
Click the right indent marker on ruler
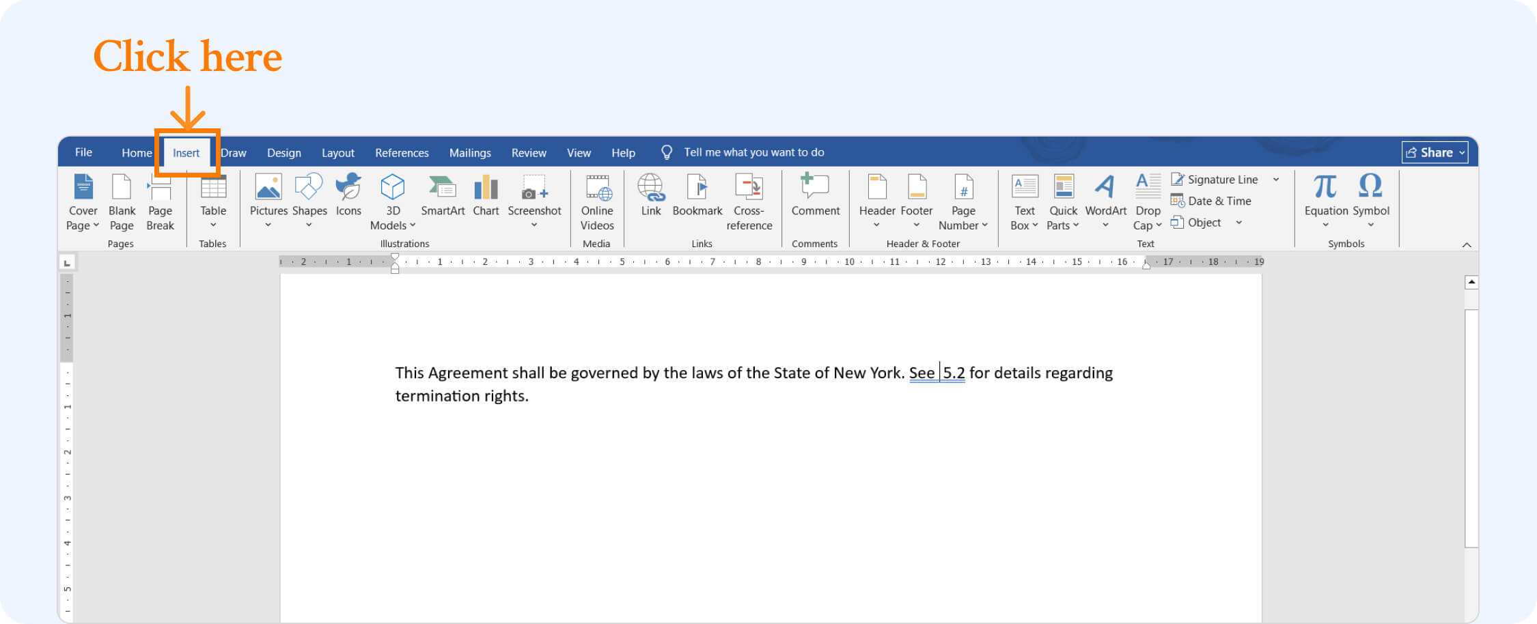point(1146,266)
